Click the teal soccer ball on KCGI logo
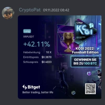 click(91, 25)
